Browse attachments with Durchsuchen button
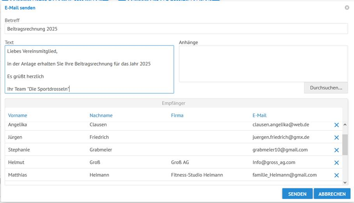Image resolution: width=354 pixels, height=203 pixels. coord(326,88)
